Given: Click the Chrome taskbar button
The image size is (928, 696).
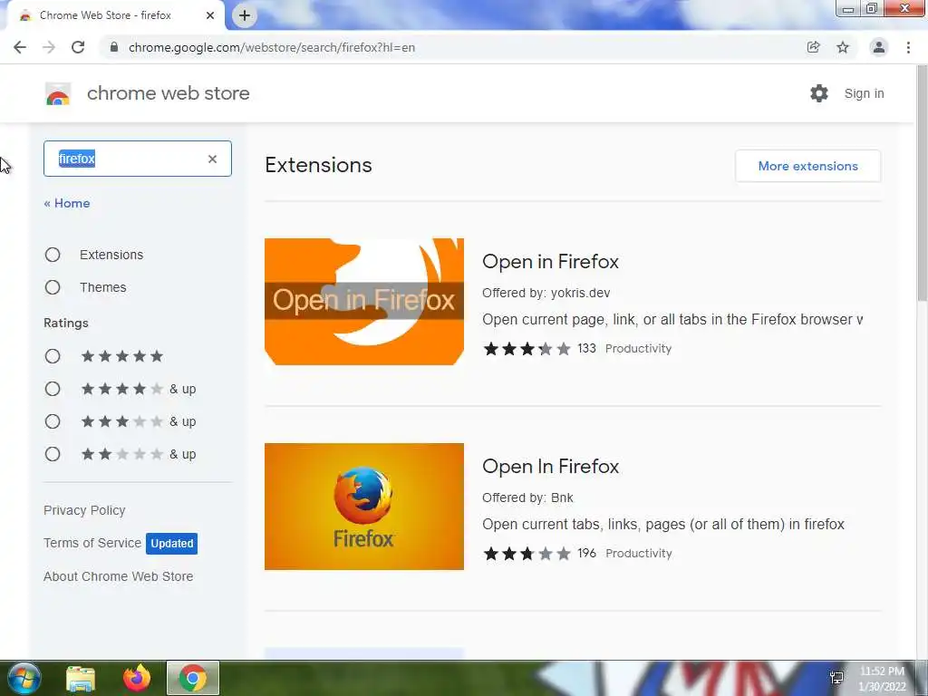Looking at the screenshot, I should pos(193,678).
